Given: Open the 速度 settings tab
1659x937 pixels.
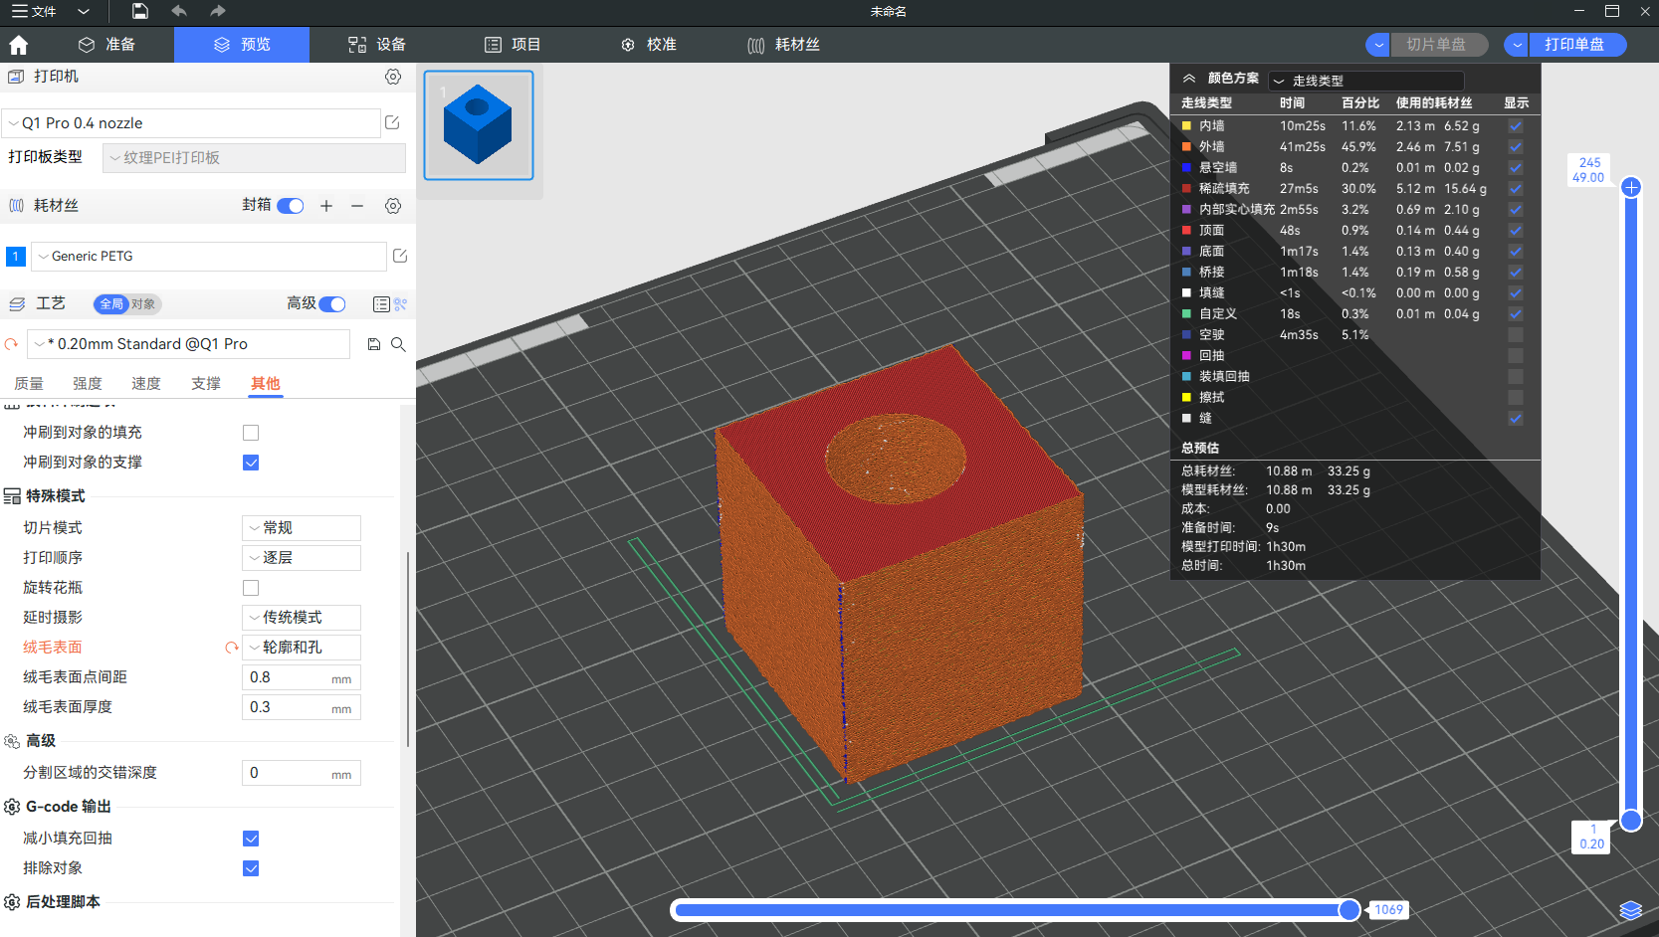Looking at the screenshot, I should coord(146,384).
